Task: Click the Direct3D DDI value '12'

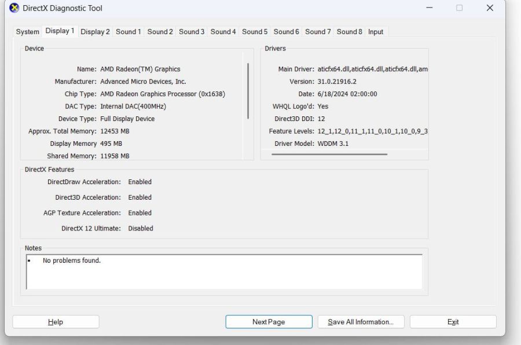Action: click(321, 119)
